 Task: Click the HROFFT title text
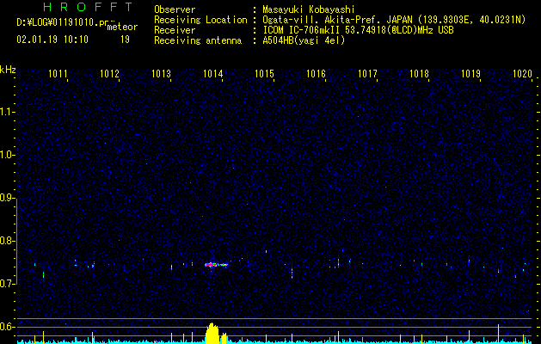[88, 7]
